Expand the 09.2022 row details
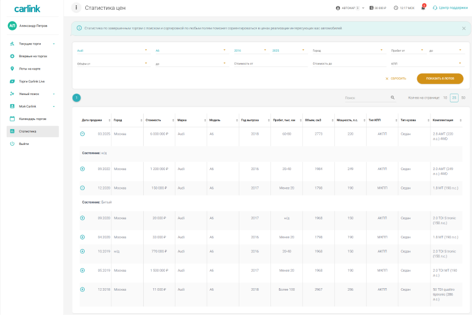472x315 pixels. 82,169
